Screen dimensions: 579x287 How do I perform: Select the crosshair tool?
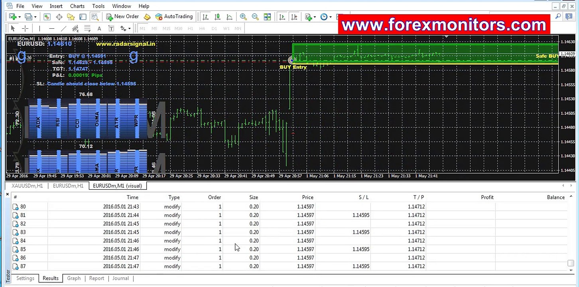(25, 28)
